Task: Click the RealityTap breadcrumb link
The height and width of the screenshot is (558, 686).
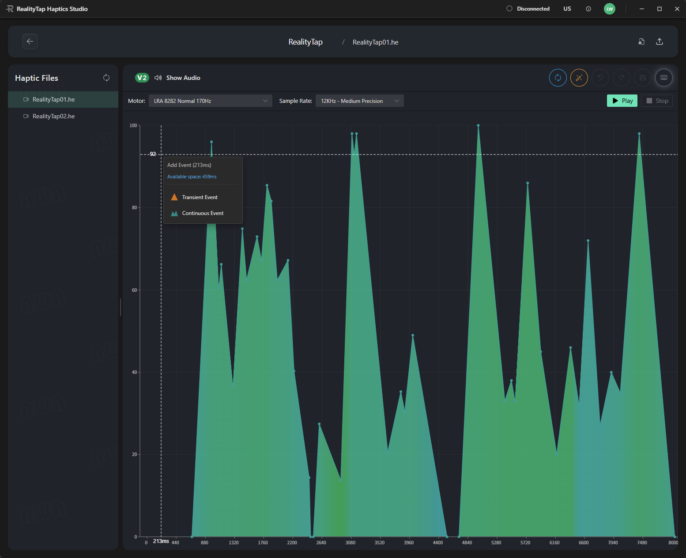Action: pos(305,42)
